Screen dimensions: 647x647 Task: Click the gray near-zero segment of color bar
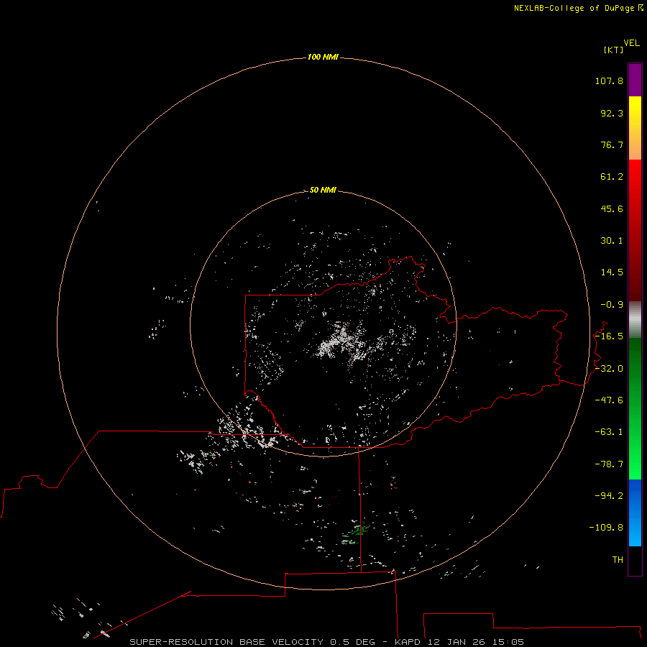coord(635,320)
